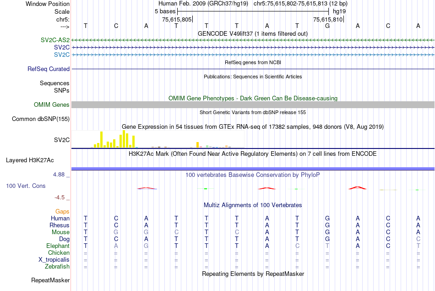
Task: Click the Scale label
Action: click(62, 11)
